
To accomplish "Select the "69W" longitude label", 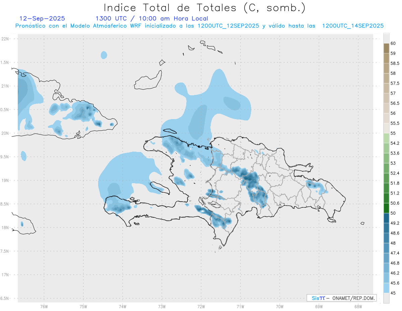I will [319, 307].
